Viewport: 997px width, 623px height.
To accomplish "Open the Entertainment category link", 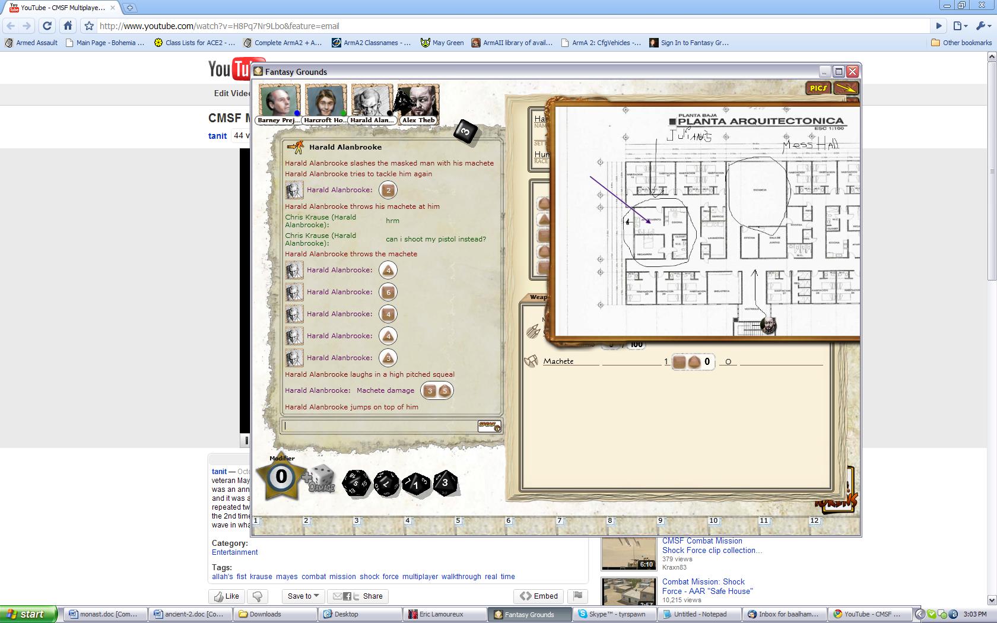I will pos(234,552).
